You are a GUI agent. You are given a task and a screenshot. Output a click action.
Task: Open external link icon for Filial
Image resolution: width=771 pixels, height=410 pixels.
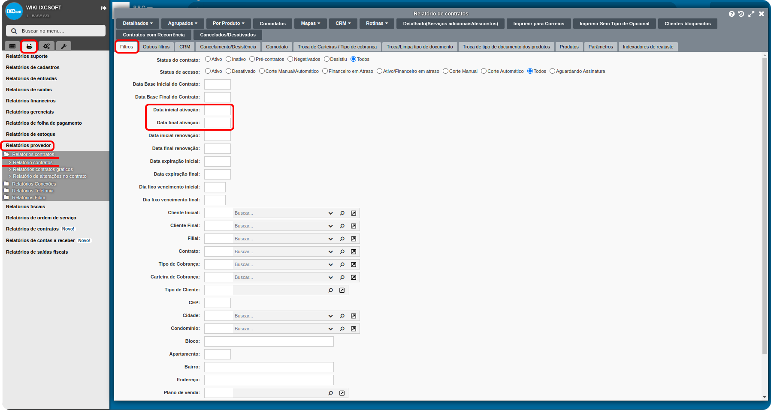click(x=354, y=239)
